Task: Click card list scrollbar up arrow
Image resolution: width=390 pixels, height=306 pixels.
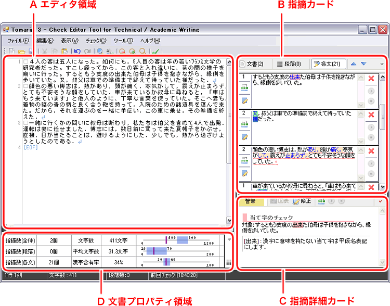Action: coord(383,77)
